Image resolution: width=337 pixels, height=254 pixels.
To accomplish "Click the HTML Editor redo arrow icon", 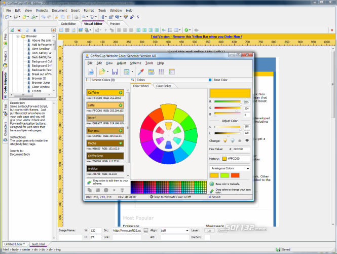I will click(49, 17).
